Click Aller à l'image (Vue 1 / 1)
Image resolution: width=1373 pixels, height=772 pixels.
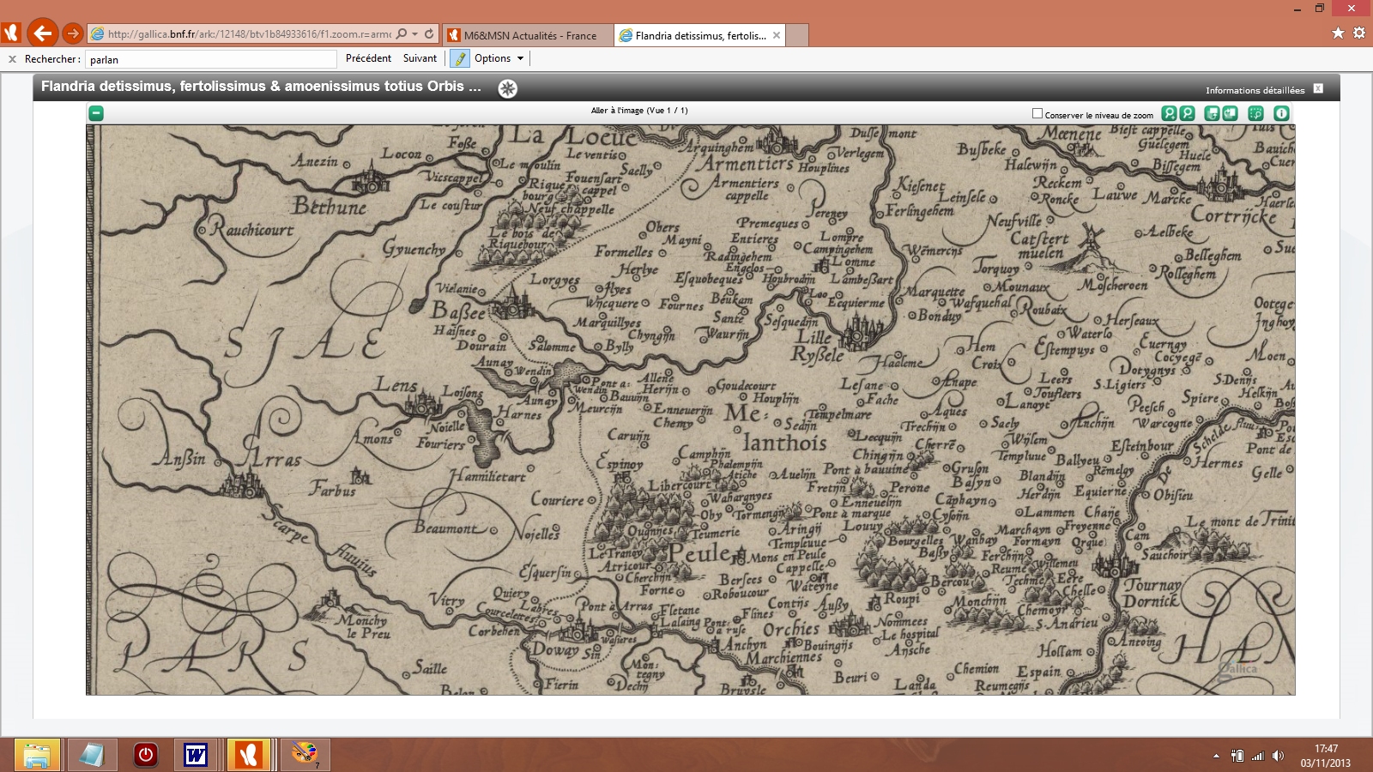coord(639,111)
